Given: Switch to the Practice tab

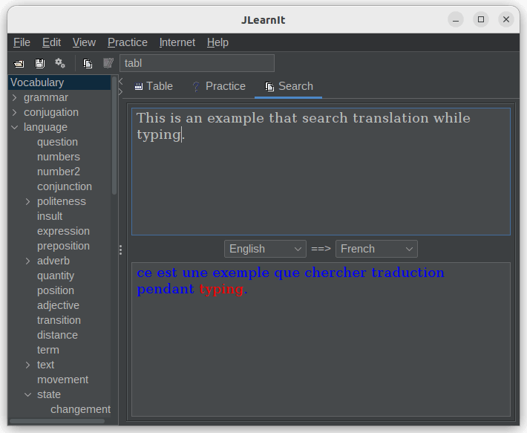Looking at the screenshot, I should 219,86.
